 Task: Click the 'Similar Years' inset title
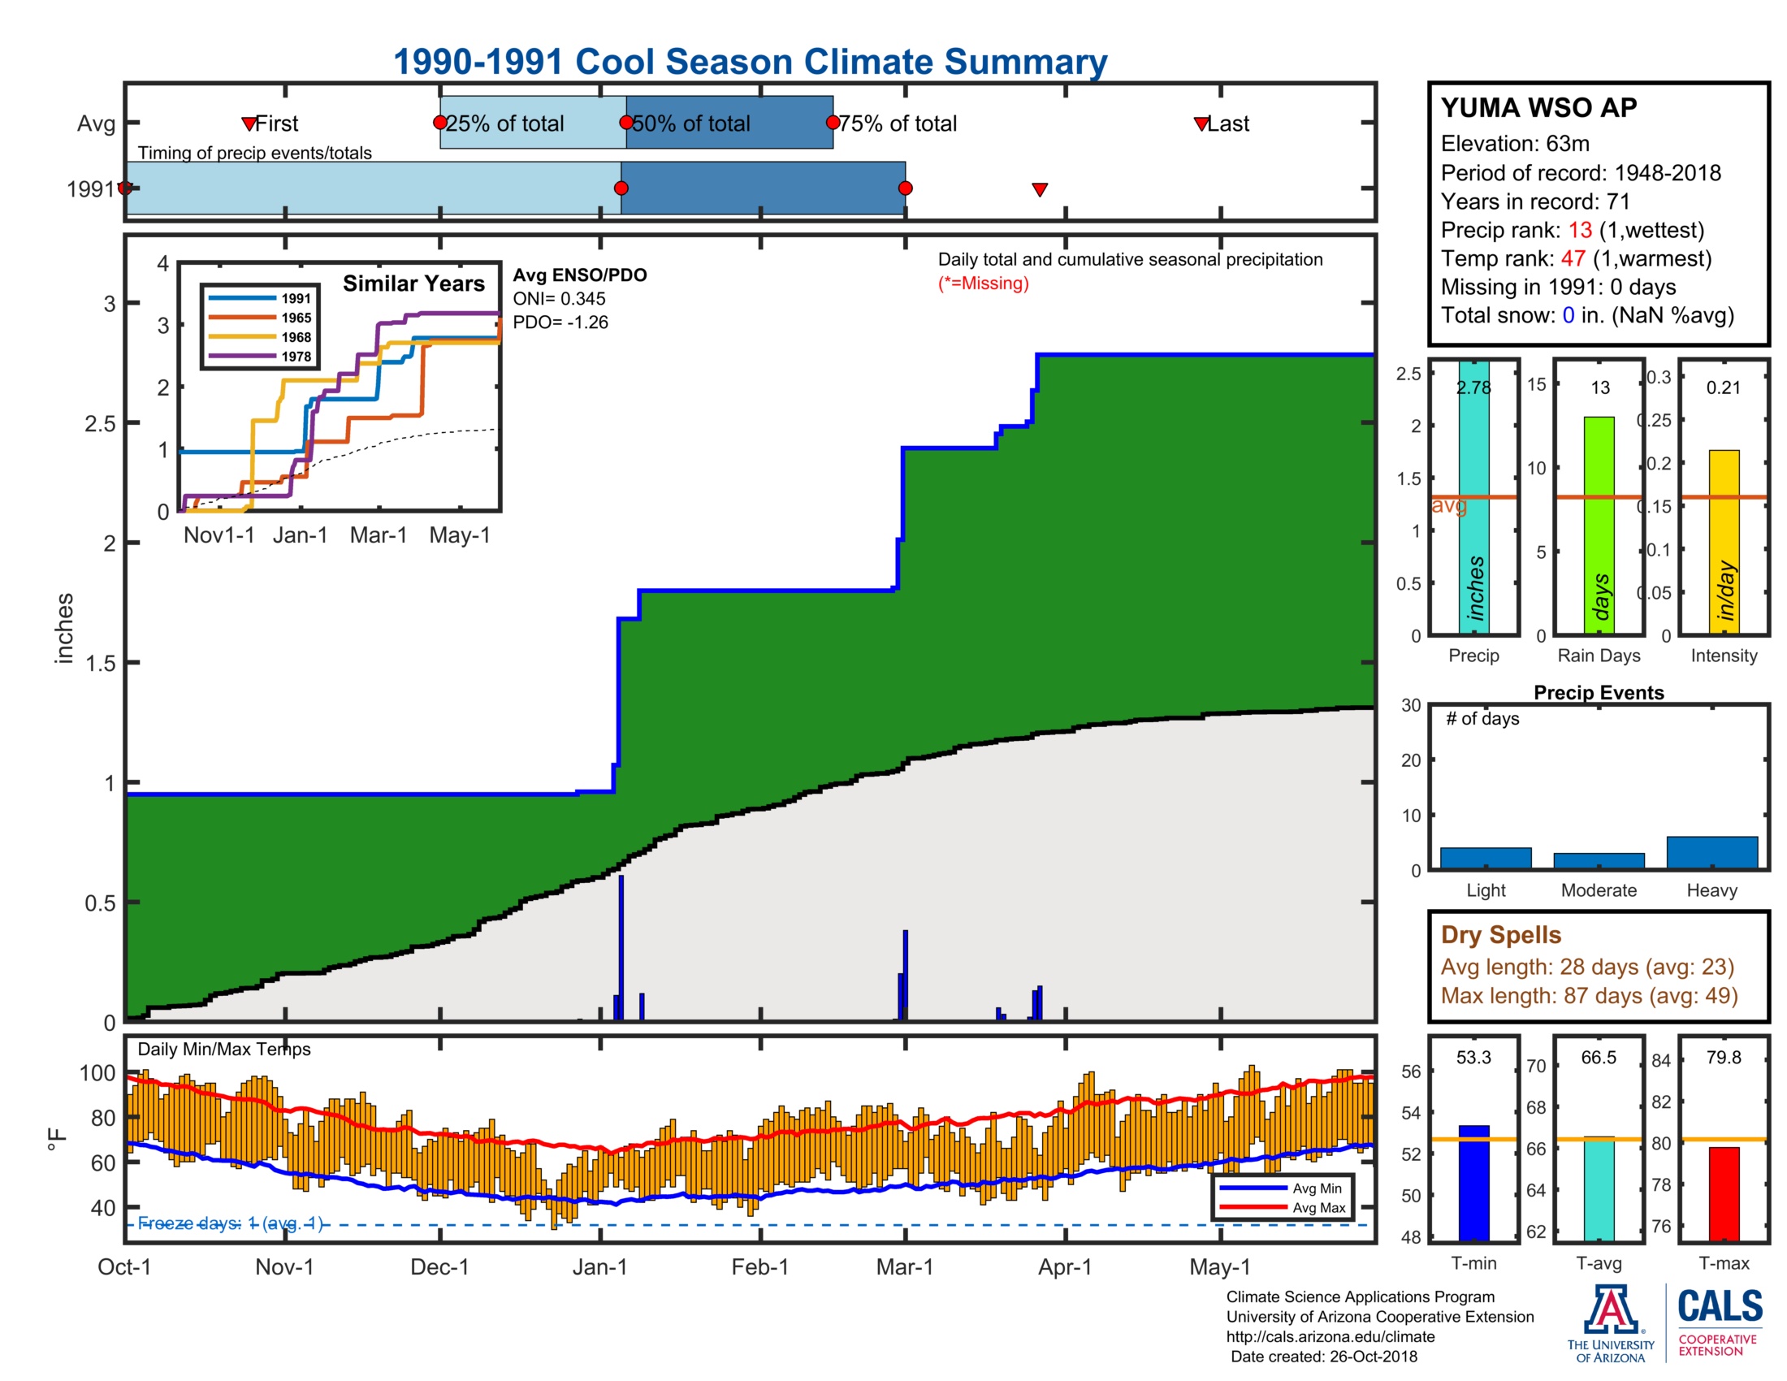click(414, 284)
